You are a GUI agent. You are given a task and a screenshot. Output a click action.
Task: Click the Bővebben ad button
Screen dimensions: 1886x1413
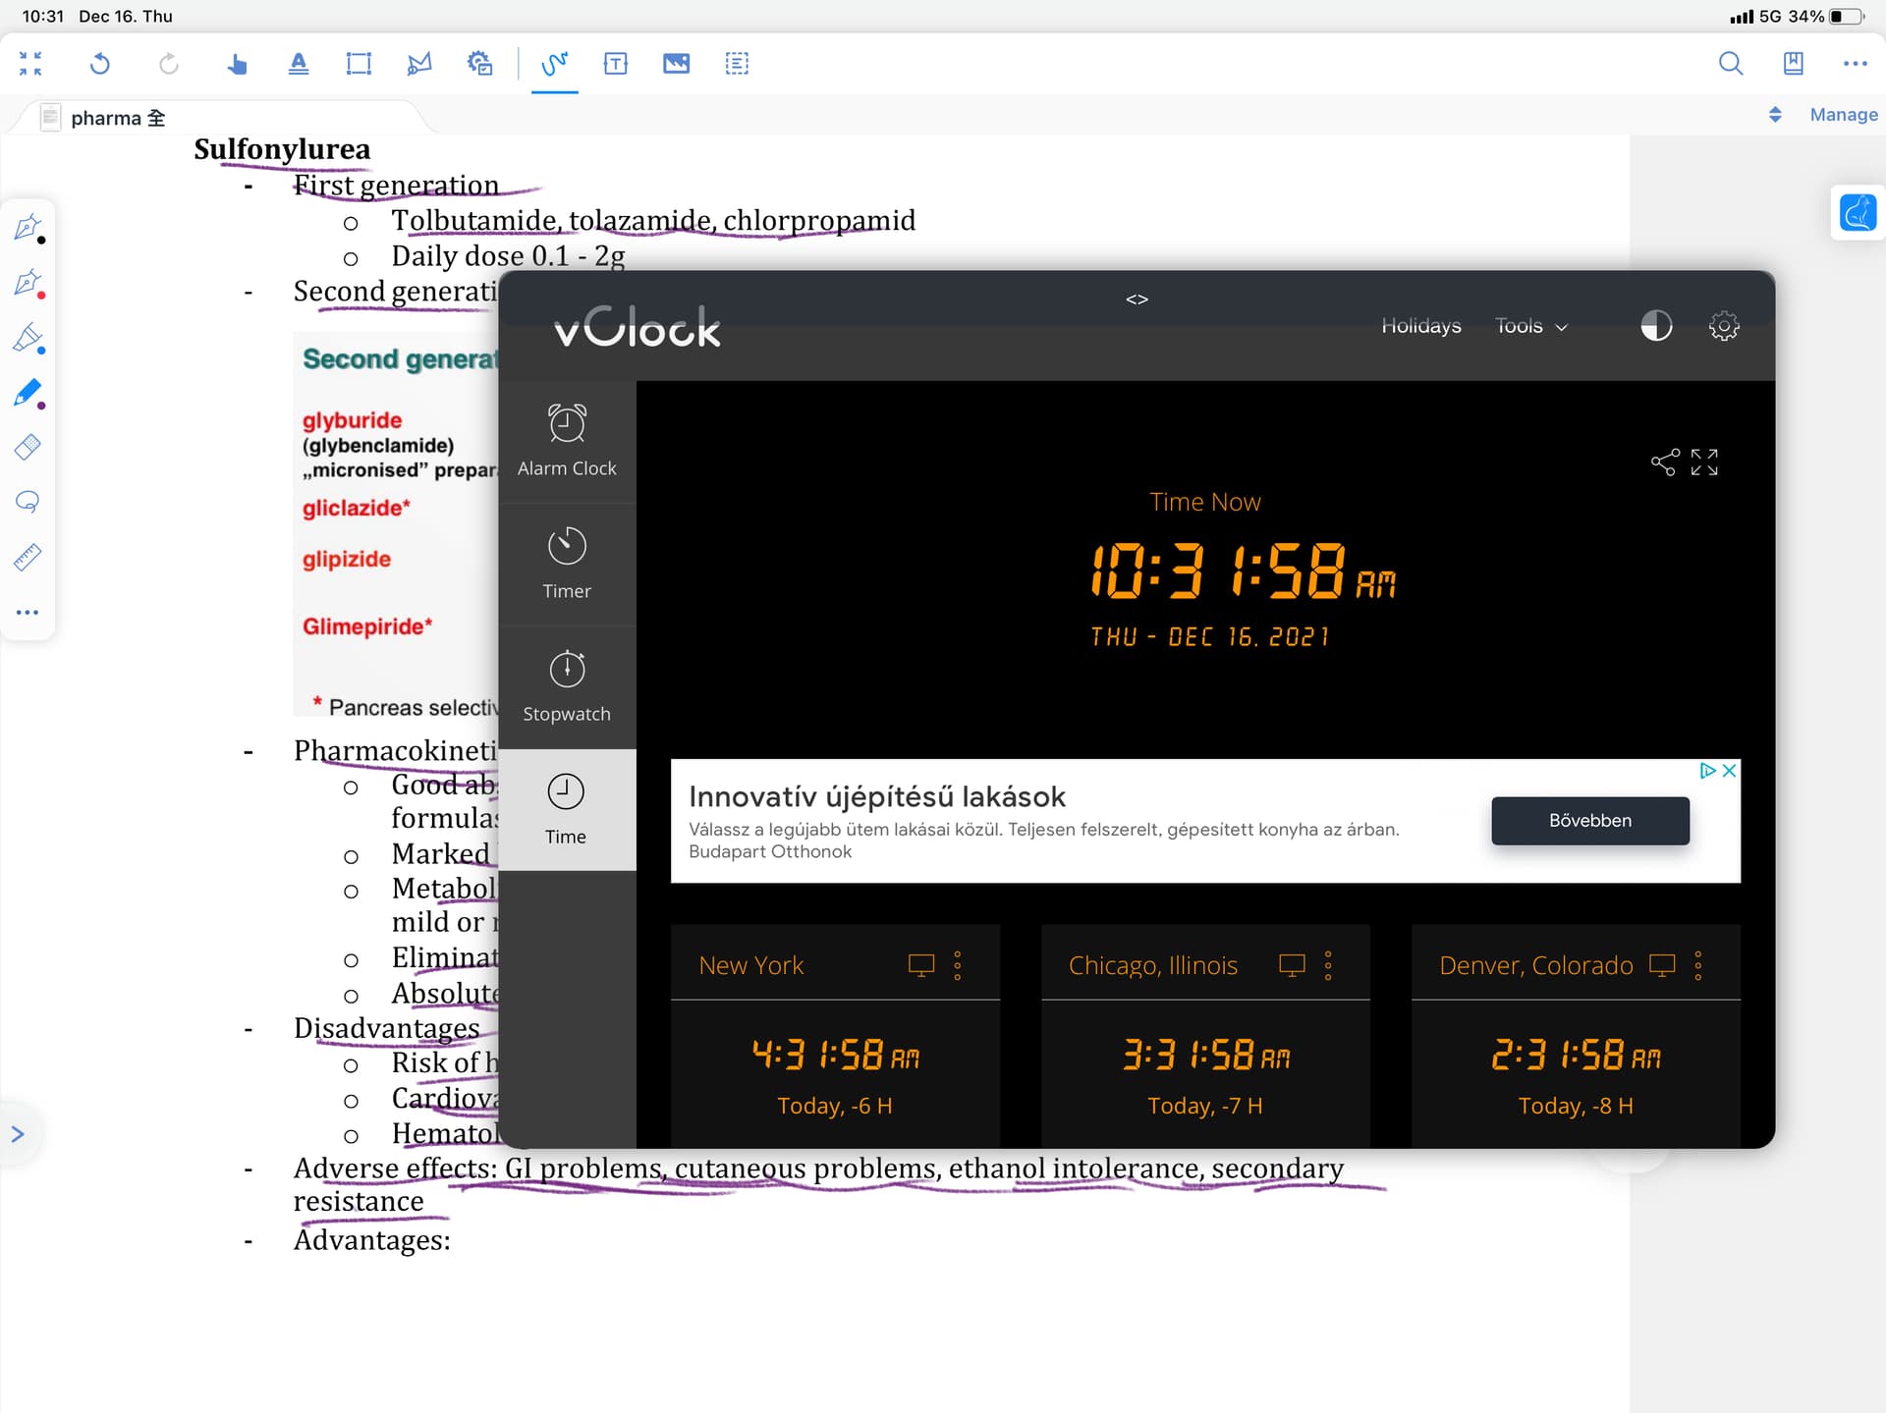(1590, 821)
